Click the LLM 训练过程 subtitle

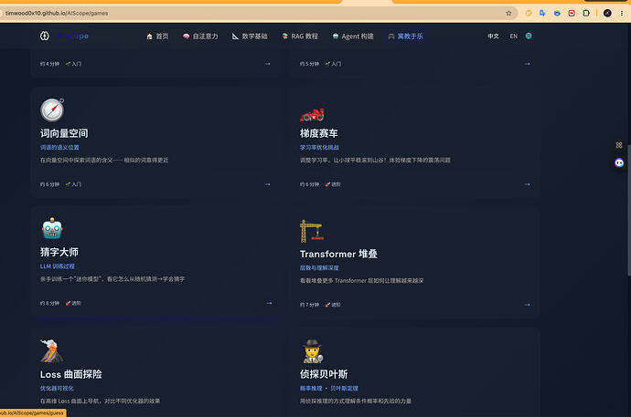tap(57, 266)
